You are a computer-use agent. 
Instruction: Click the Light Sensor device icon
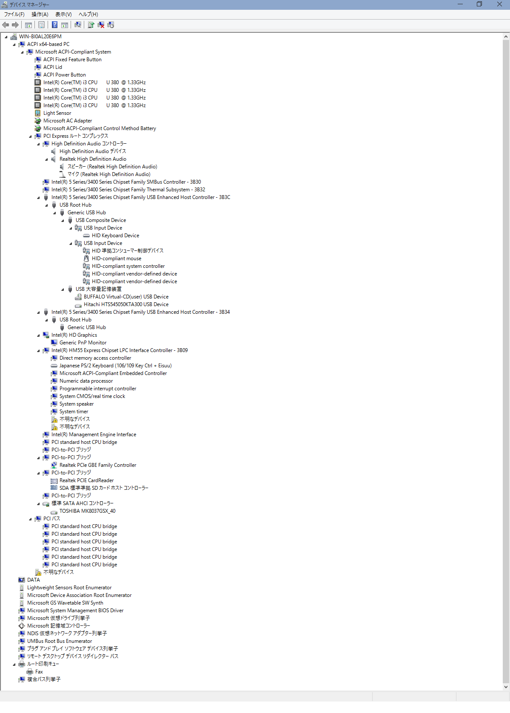(38, 113)
